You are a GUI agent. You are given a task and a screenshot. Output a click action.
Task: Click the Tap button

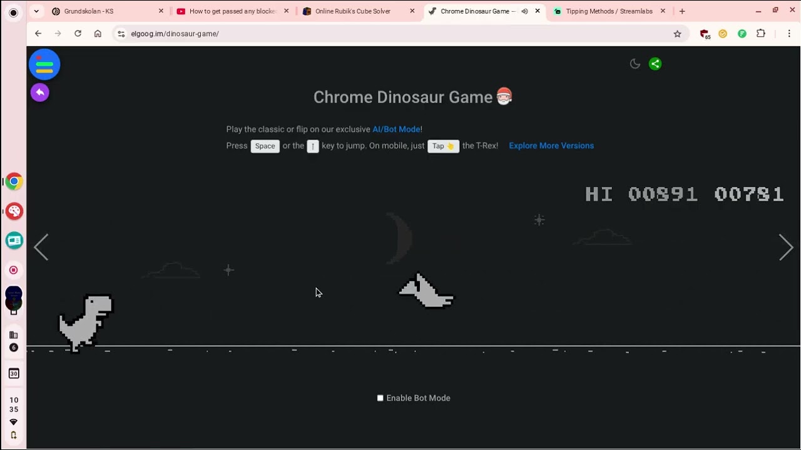pos(443,146)
